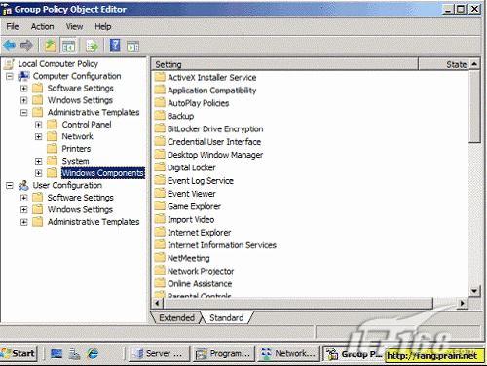Click the horizontal scrollbar left arrow

click(x=158, y=303)
